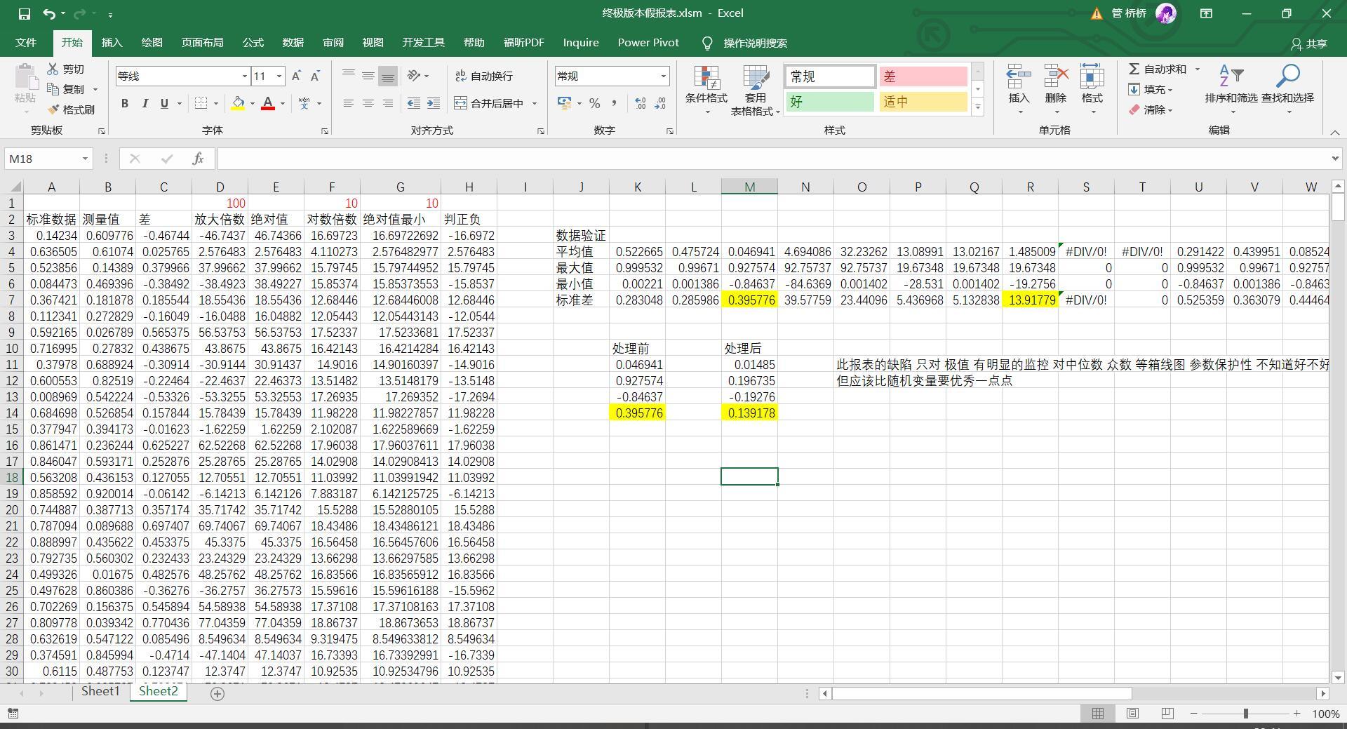Click the 共享 (Share) button
The height and width of the screenshot is (729, 1347).
click(1309, 44)
